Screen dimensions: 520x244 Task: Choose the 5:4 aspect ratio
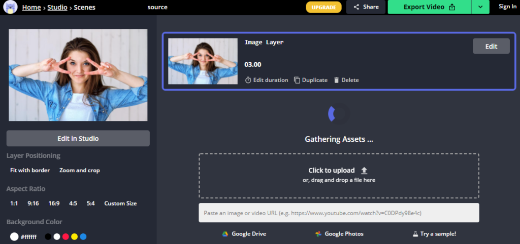(91, 204)
